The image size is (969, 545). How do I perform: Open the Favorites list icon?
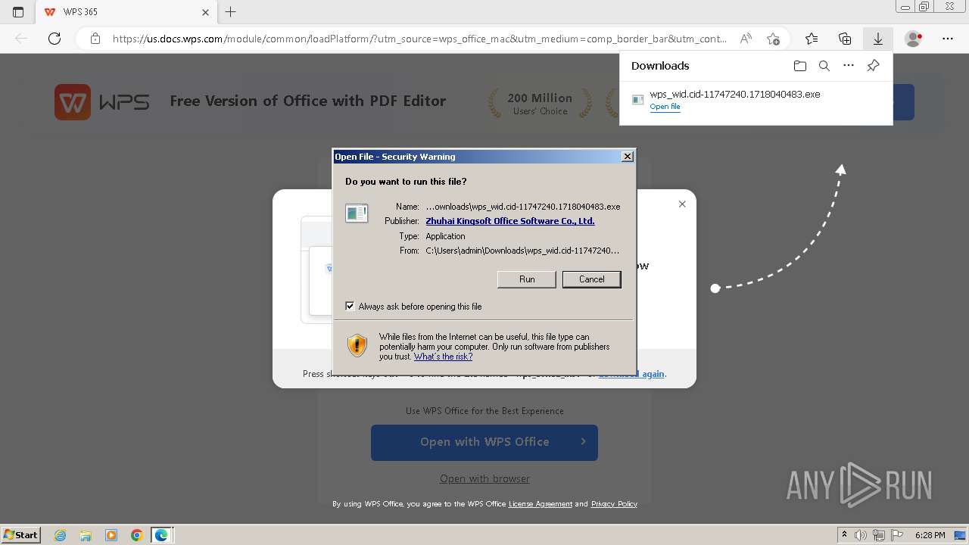[x=812, y=39]
